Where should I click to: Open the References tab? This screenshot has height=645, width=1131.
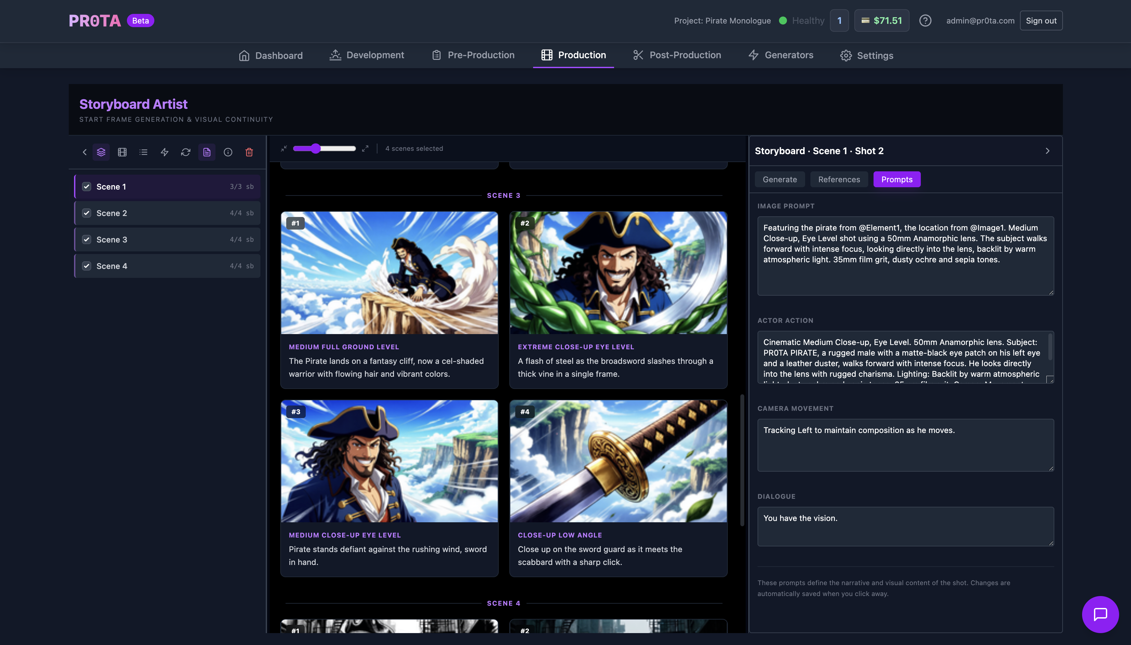838,179
